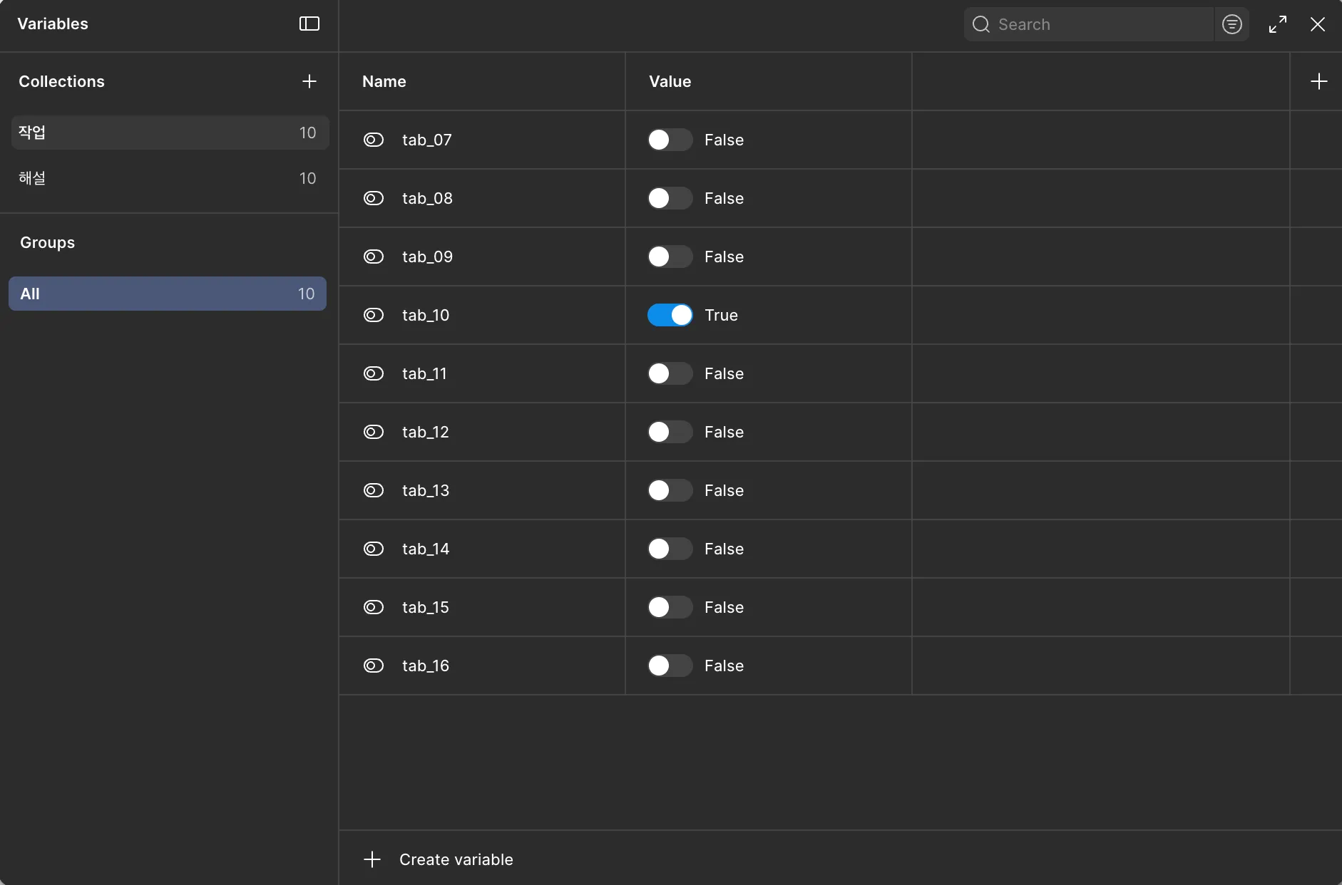Open the search filter options icon
Image resolution: width=1342 pixels, height=885 pixels.
click(x=1231, y=24)
